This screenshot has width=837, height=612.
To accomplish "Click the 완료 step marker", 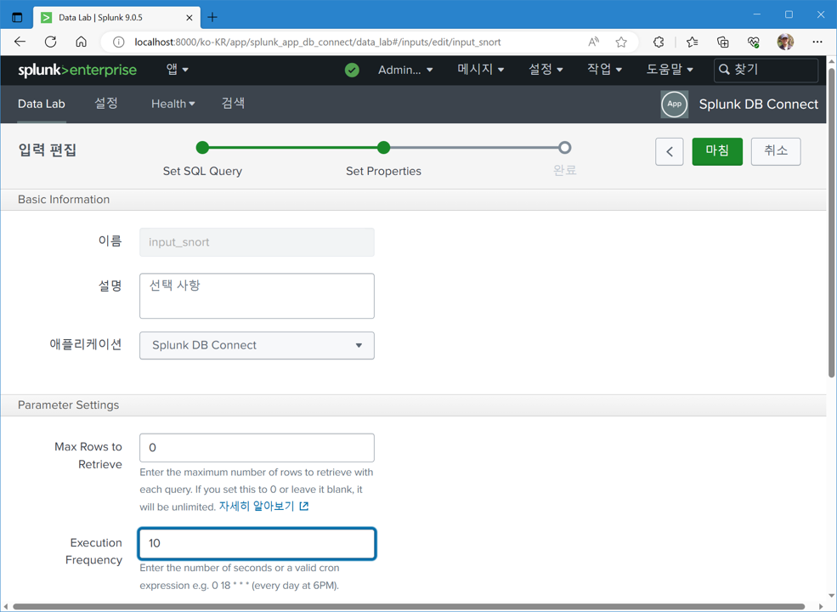I will tap(565, 147).
